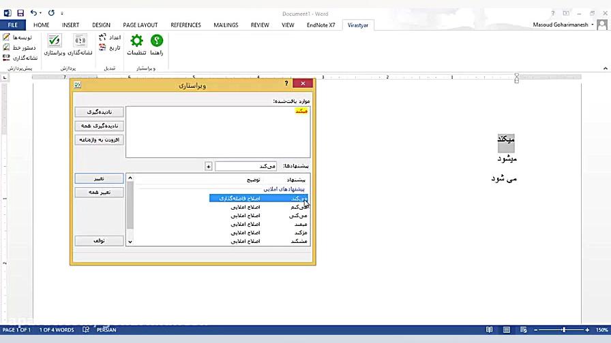
Task: Collapse the ribbon with the caret
Action: [x=605, y=69]
